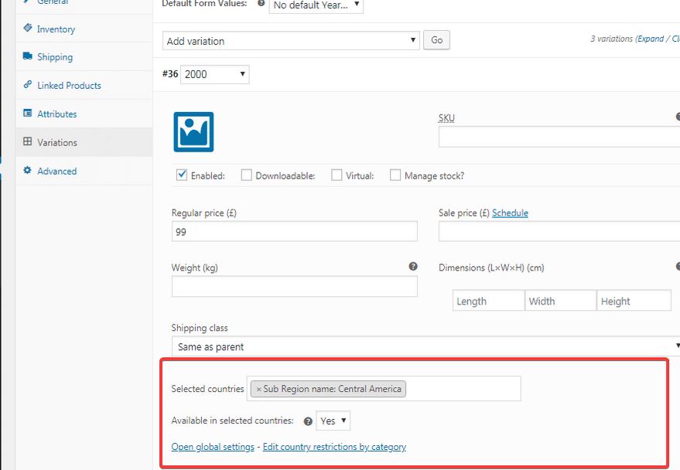
Task: Click the Height dimension field
Action: pyautogui.click(x=634, y=301)
